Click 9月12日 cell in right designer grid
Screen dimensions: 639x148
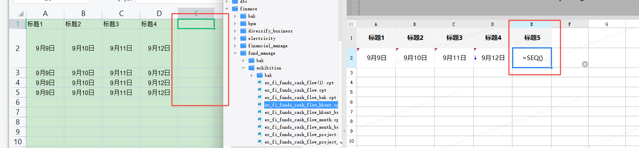pyautogui.click(x=493, y=58)
